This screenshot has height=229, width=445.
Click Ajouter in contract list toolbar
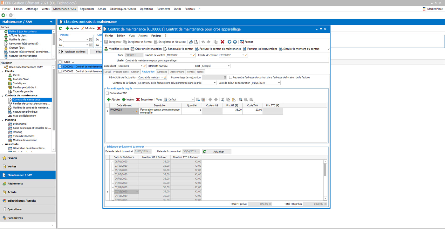pos(72,28)
